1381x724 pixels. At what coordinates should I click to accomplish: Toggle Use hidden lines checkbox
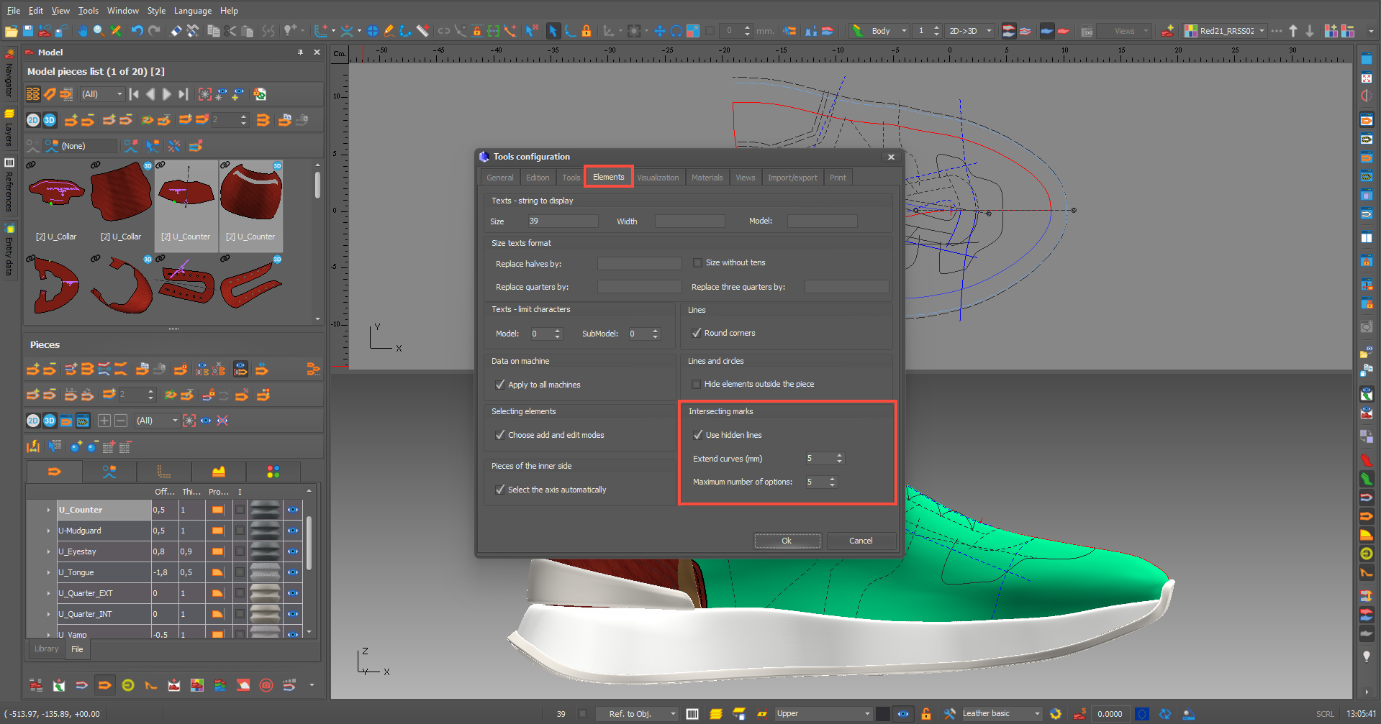pos(697,435)
